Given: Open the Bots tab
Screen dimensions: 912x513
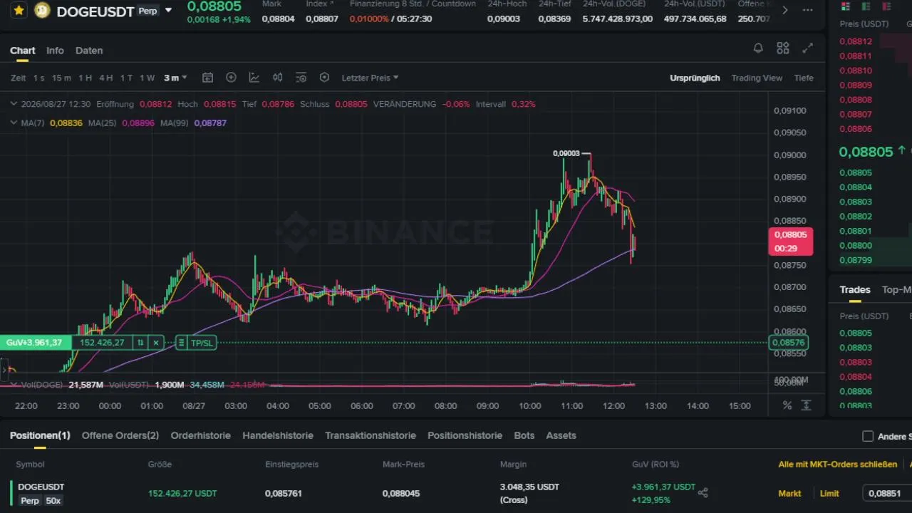Looking at the screenshot, I should click(x=524, y=435).
